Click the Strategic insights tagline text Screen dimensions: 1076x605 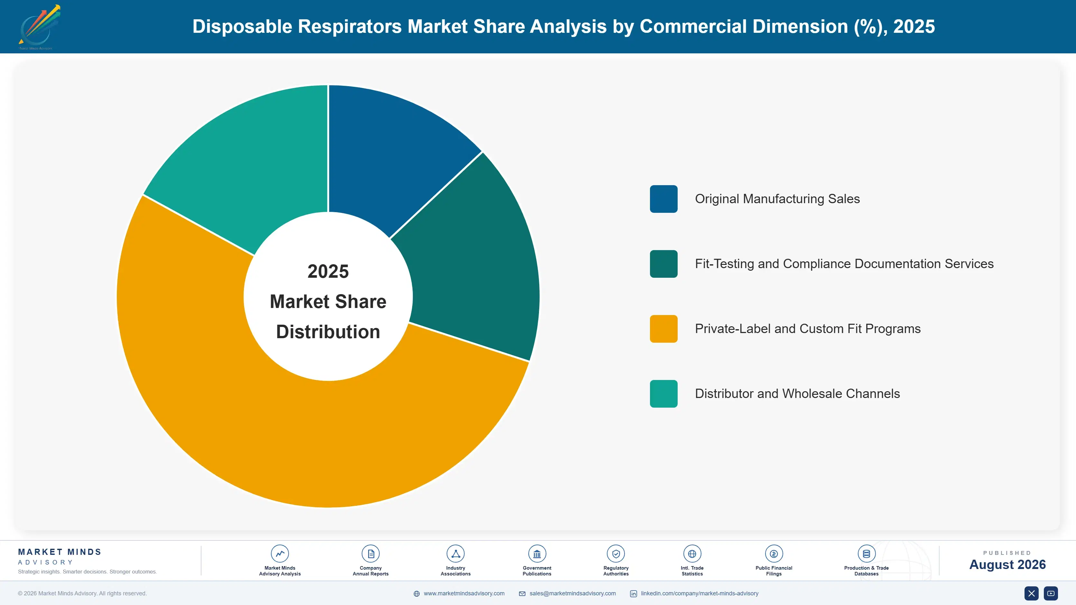(x=87, y=572)
